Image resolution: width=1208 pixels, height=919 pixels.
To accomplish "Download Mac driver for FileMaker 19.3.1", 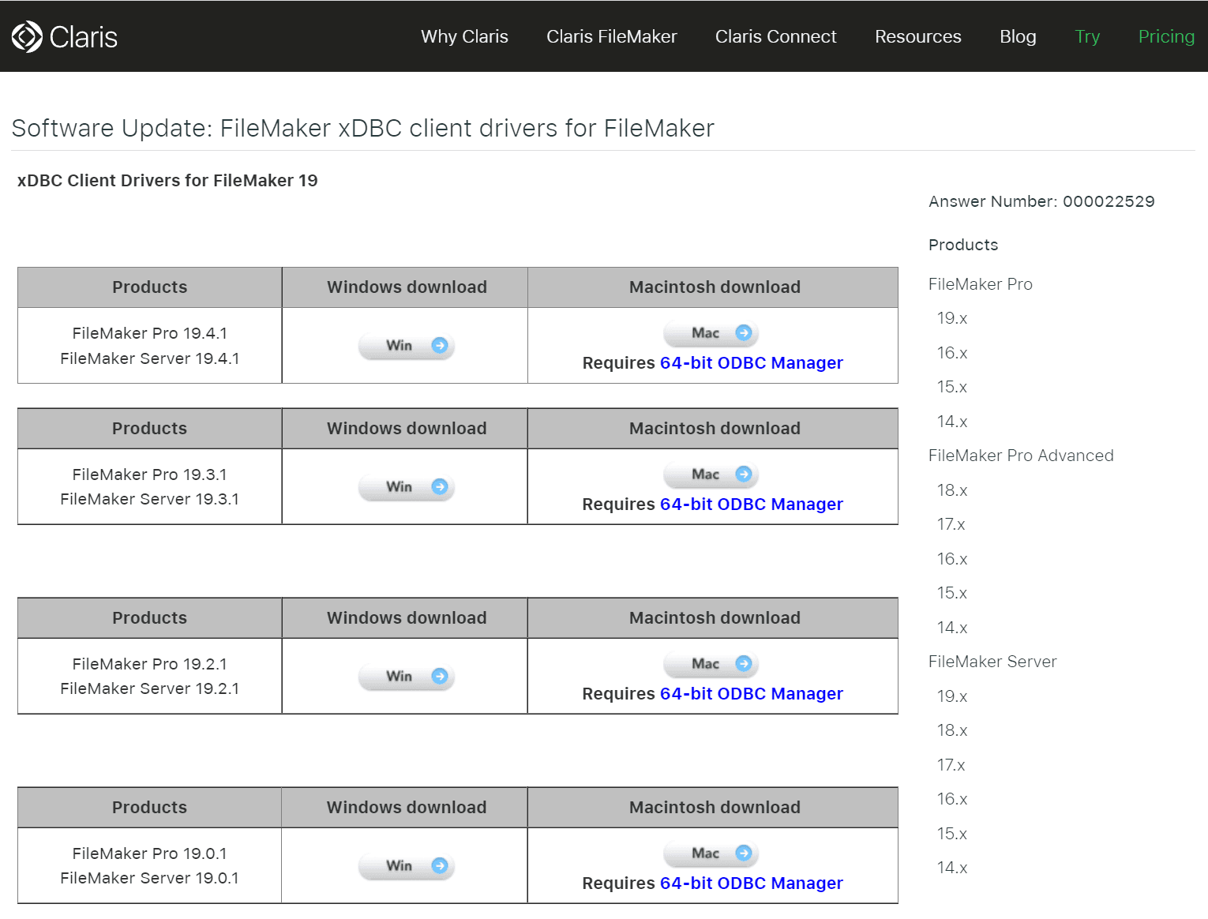I will coord(711,475).
